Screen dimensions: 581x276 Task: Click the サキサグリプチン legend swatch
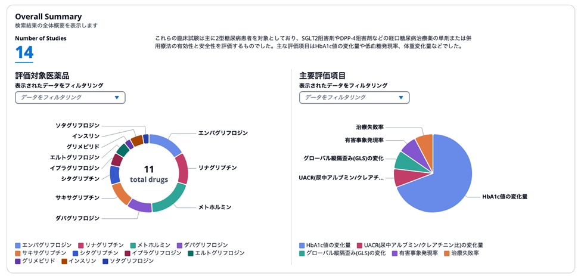coord(18,253)
